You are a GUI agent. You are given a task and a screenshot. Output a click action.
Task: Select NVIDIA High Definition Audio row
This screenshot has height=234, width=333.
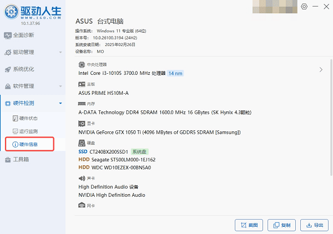(x=112, y=195)
